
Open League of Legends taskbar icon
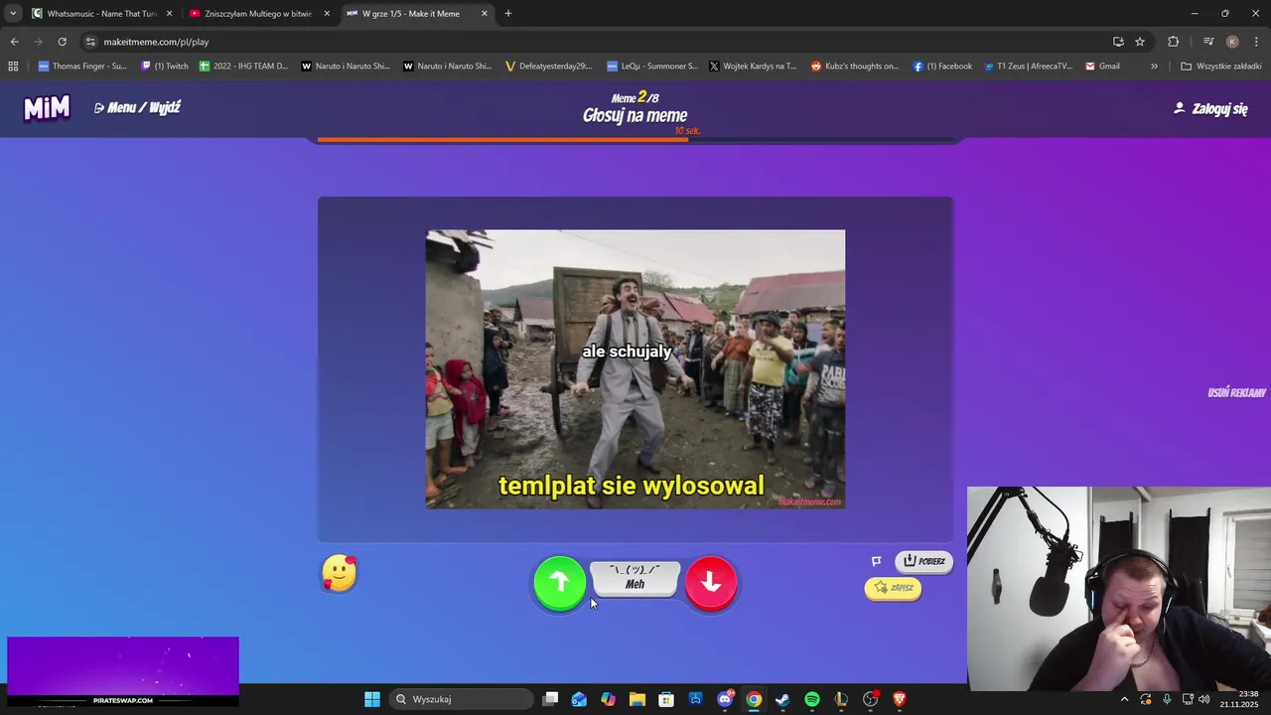tap(841, 699)
